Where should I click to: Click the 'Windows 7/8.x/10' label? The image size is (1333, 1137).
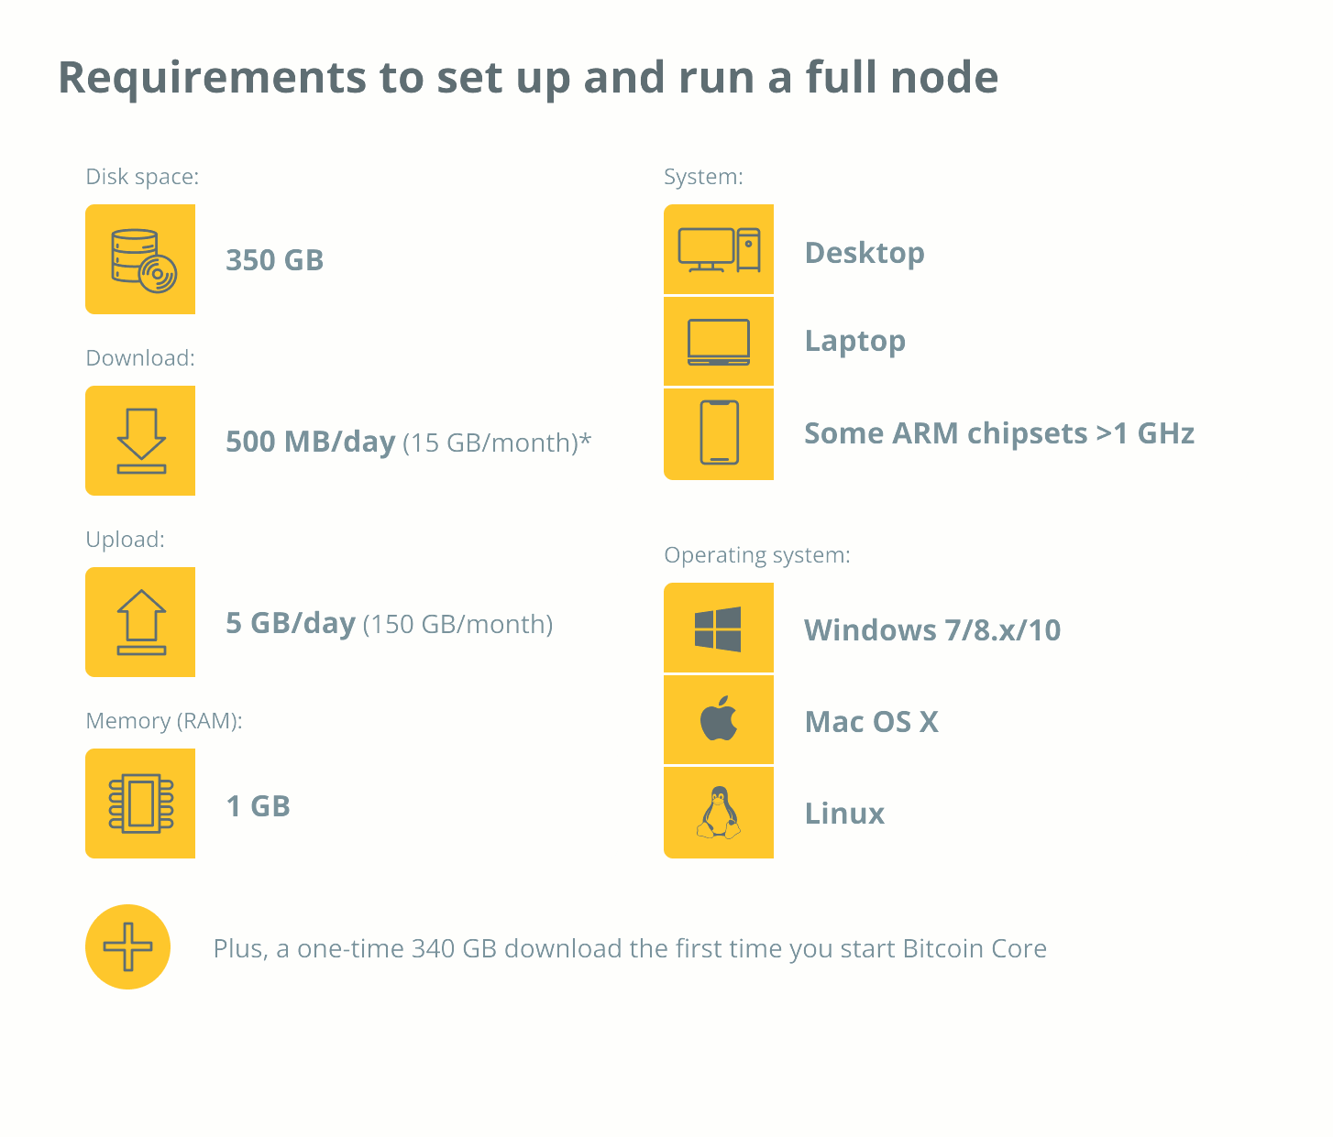click(x=932, y=630)
